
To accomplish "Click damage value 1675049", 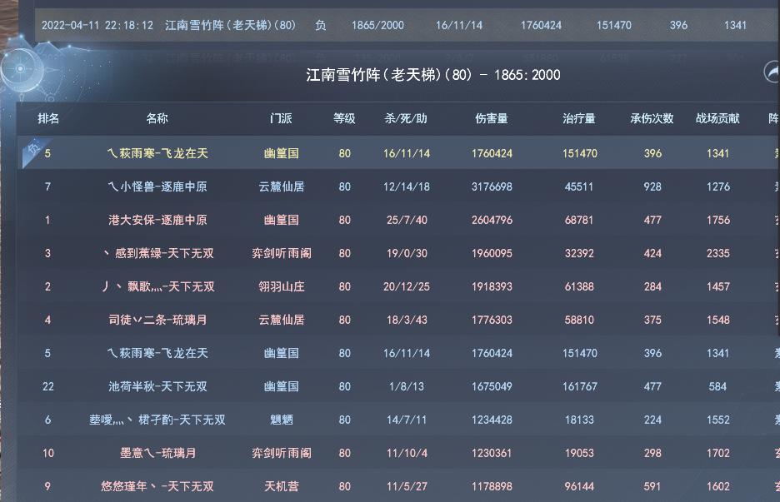I will tap(492, 386).
